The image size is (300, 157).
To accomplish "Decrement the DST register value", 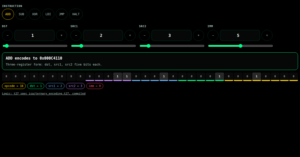I will coord(7,35).
